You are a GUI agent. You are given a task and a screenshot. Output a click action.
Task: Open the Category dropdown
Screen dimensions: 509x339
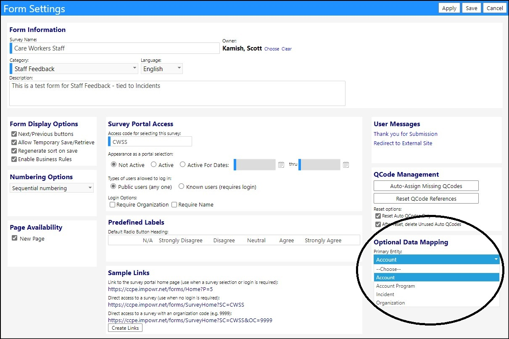(x=74, y=69)
